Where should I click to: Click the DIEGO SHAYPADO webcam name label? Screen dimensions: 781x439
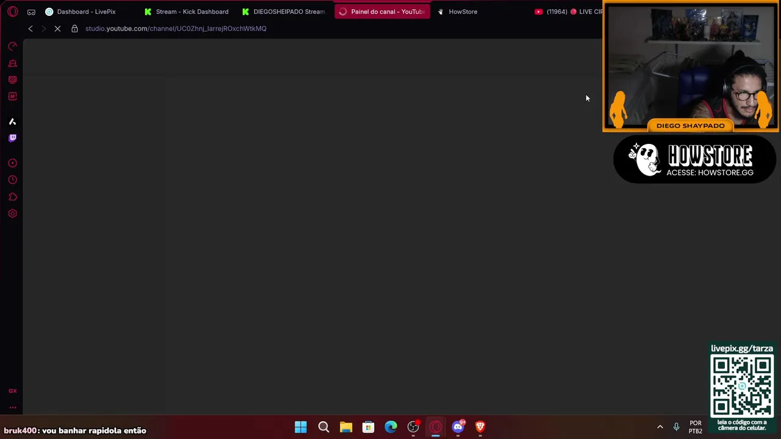coord(690,126)
